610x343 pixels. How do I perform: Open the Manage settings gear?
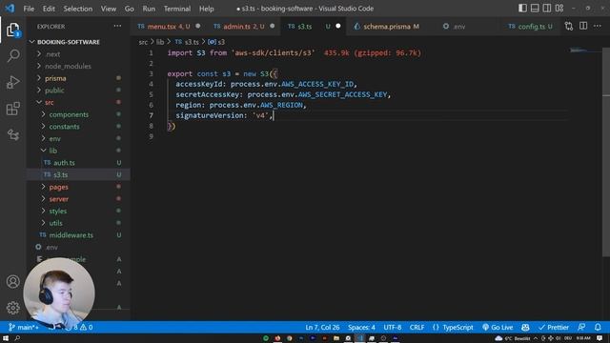tap(12, 308)
